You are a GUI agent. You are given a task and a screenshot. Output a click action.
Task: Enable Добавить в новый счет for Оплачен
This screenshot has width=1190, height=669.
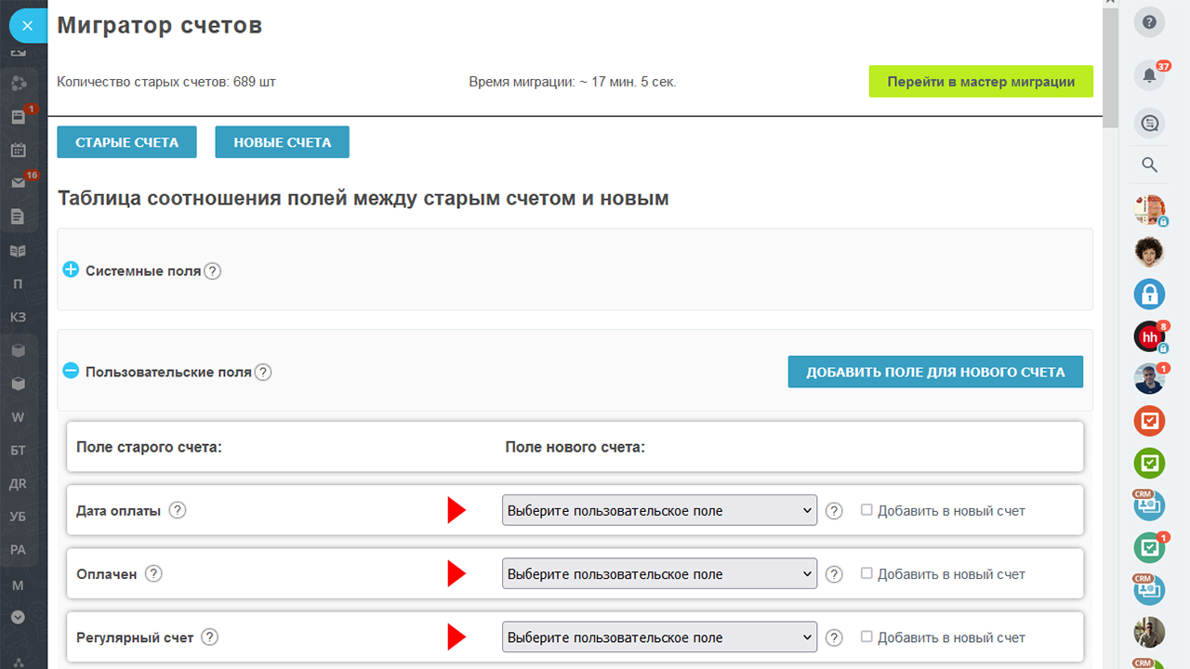click(x=866, y=573)
